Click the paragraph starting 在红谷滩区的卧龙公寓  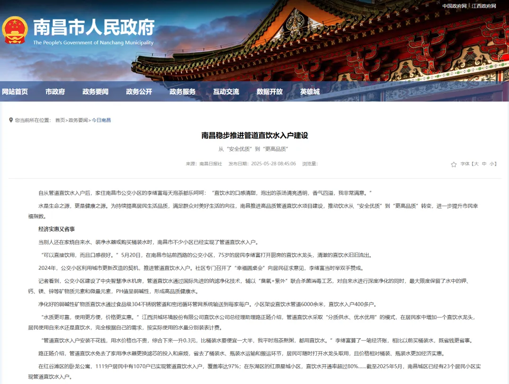(x=254, y=371)
